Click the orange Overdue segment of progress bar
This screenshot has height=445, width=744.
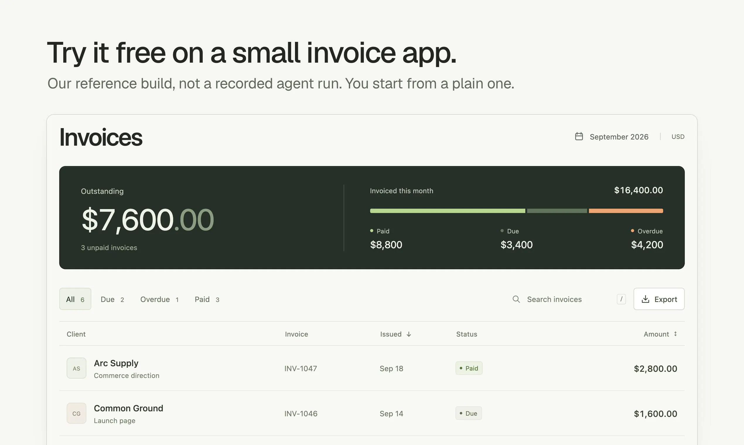click(626, 211)
